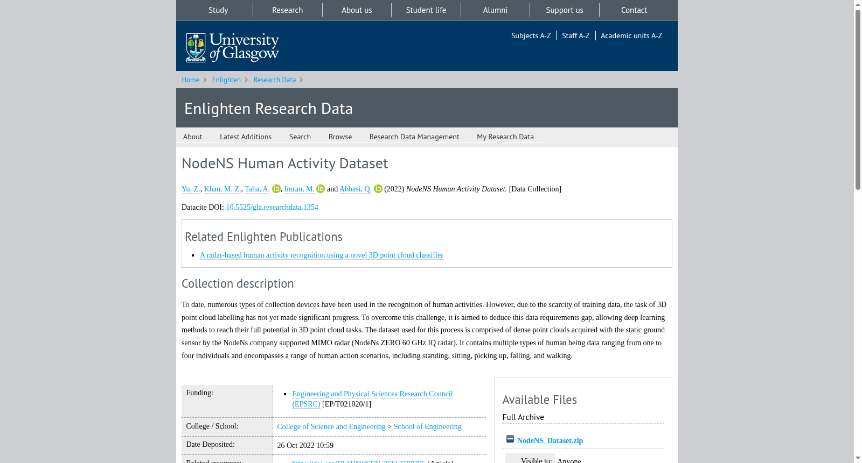The width and height of the screenshot is (862, 463).
Task: Open author link Khan, M. Z.
Action: coord(223,189)
